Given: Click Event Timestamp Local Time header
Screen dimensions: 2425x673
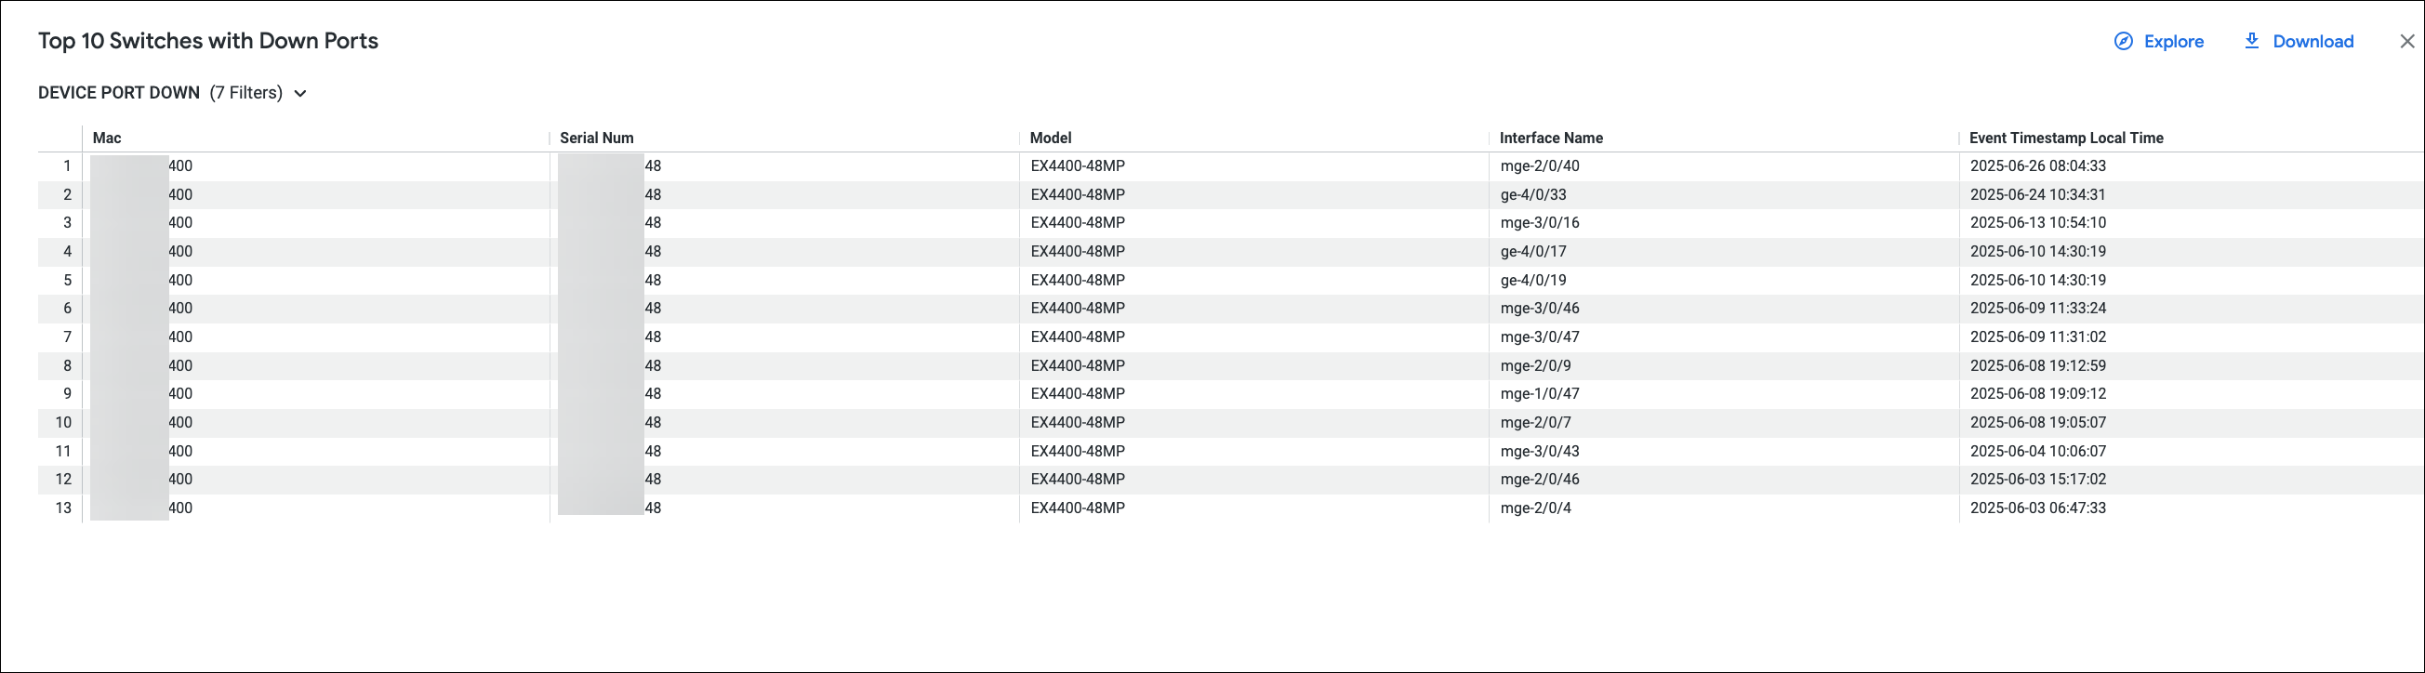Looking at the screenshot, I should [2065, 138].
